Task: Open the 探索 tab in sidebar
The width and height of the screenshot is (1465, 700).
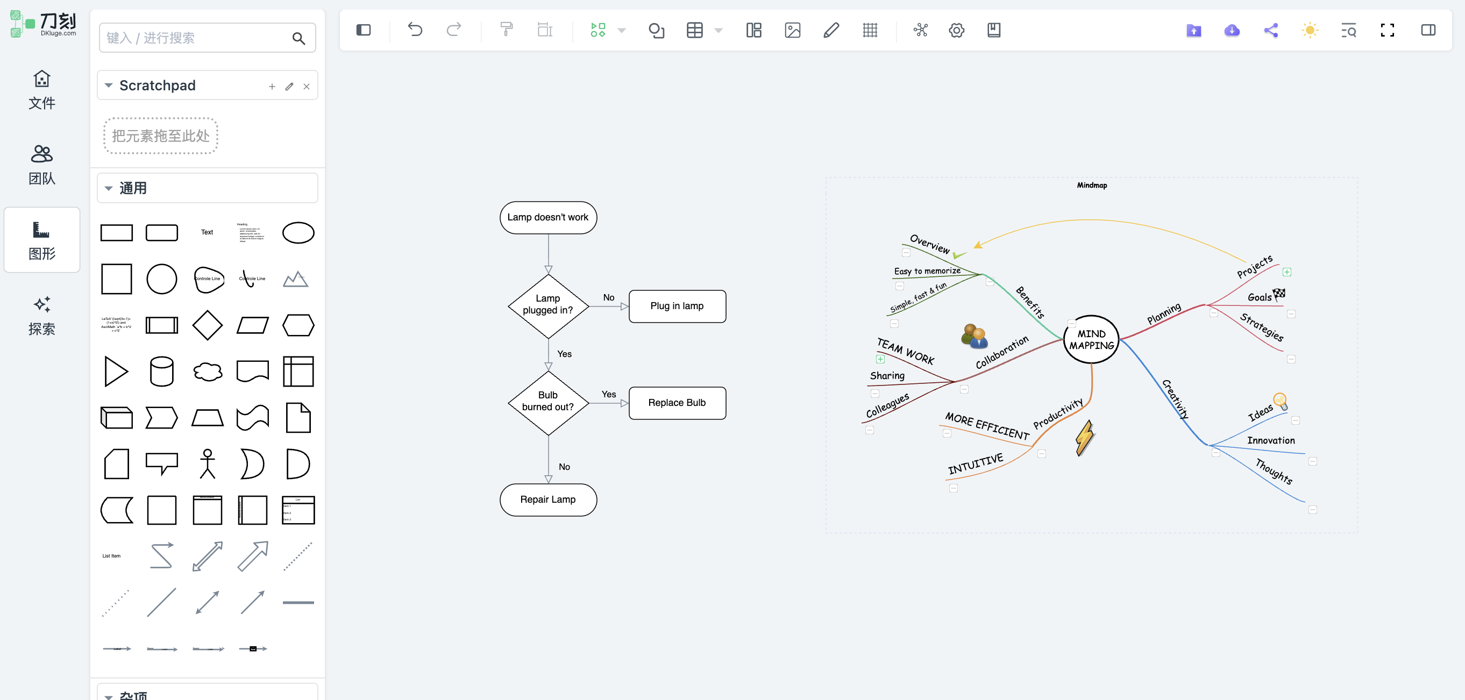Action: 41,316
